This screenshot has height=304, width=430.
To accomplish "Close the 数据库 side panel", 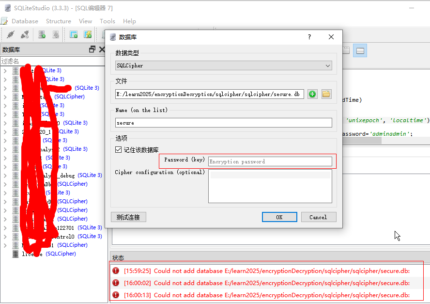I will click(x=102, y=49).
